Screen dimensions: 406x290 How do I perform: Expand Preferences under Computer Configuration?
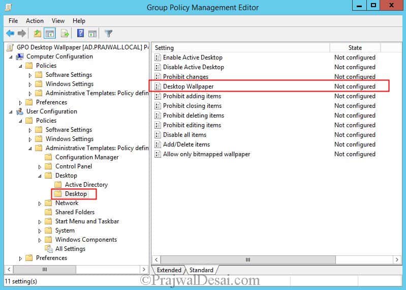[20, 103]
